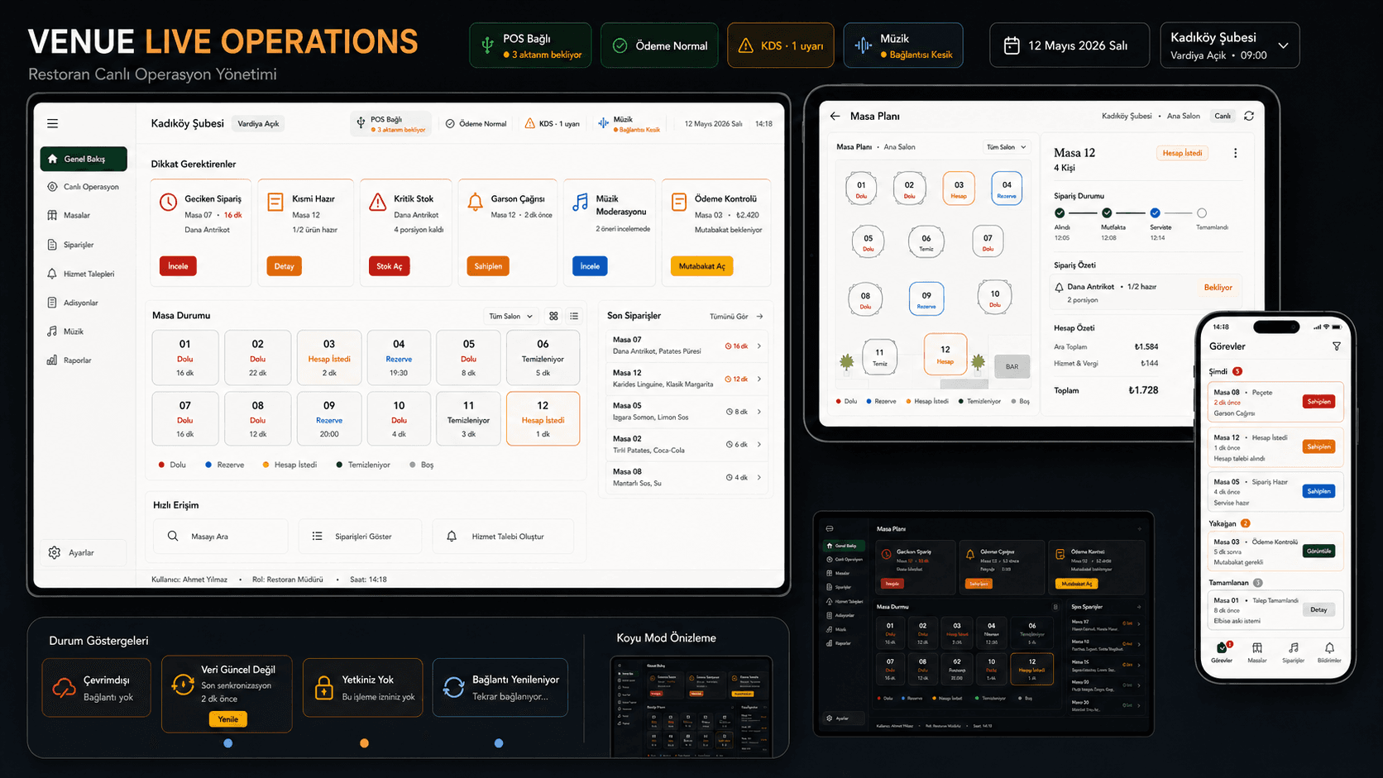Click Stok Aç on Kritik Stok card
Image resolution: width=1383 pixels, height=778 pixels.
click(x=389, y=266)
